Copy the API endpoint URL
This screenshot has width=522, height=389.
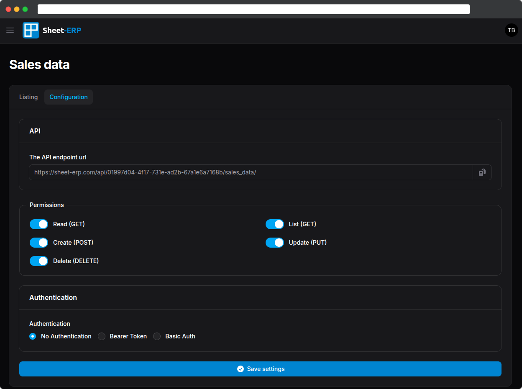click(482, 172)
